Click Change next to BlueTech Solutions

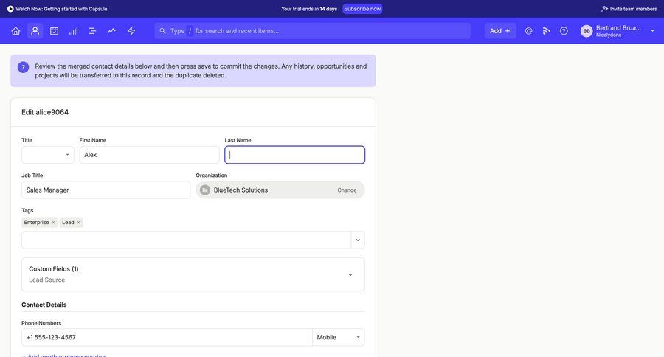pyautogui.click(x=347, y=190)
